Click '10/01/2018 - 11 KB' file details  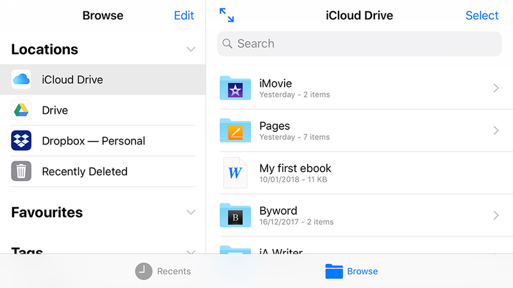click(293, 180)
